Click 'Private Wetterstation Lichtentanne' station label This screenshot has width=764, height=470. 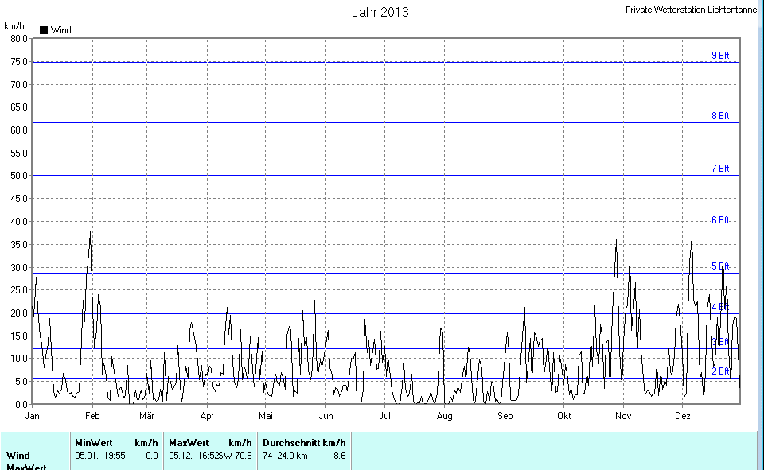coord(692,10)
